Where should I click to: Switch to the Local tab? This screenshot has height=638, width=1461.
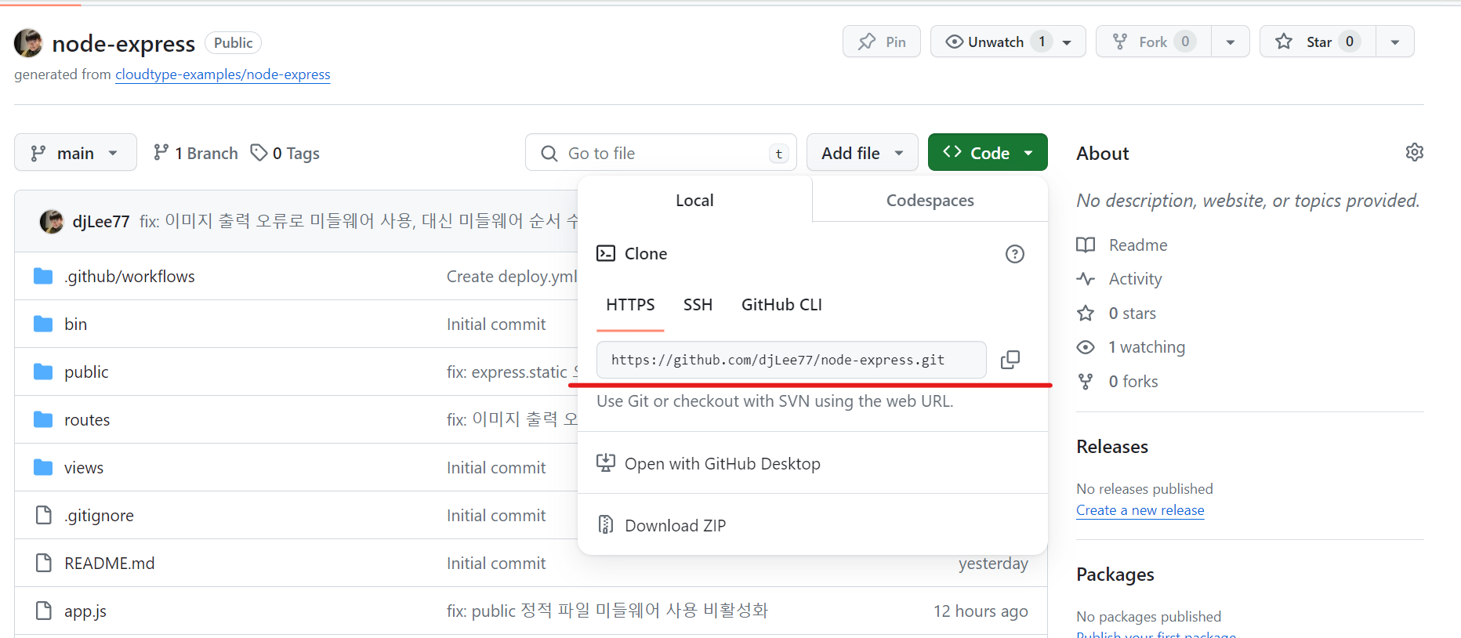point(694,200)
